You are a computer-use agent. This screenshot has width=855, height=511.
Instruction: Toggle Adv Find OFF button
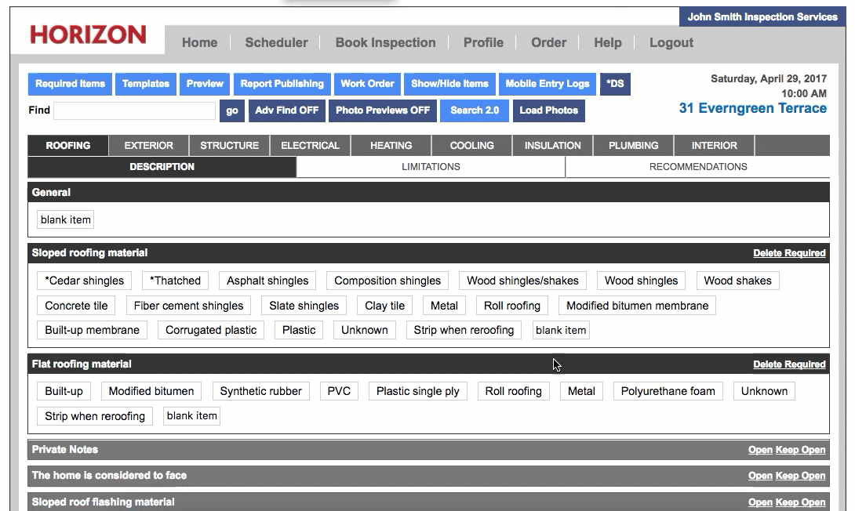pyautogui.click(x=286, y=111)
